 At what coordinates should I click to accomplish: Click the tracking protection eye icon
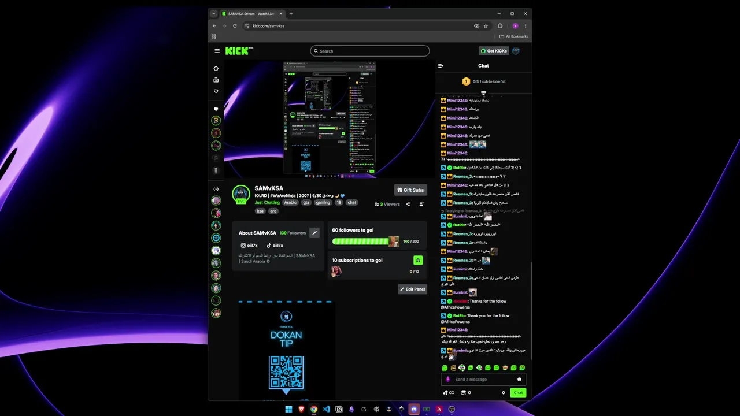tap(476, 25)
